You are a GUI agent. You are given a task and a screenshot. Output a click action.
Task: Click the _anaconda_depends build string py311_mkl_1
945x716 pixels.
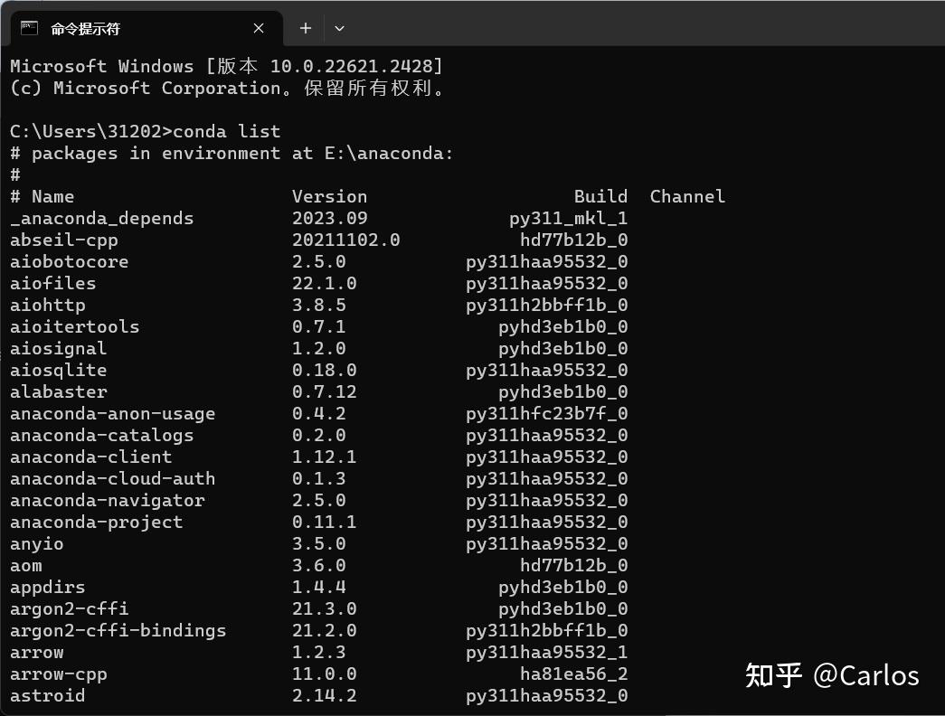coord(568,218)
